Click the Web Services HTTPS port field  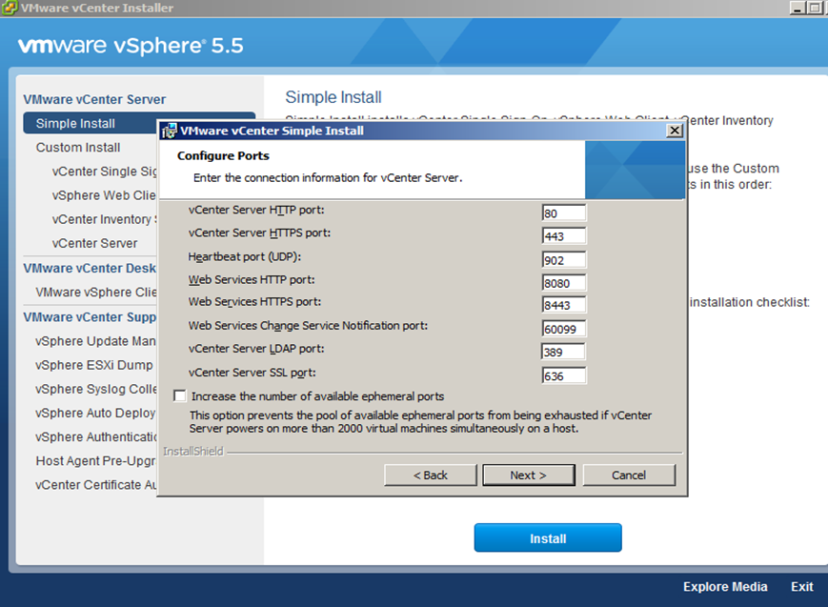coord(563,305)
